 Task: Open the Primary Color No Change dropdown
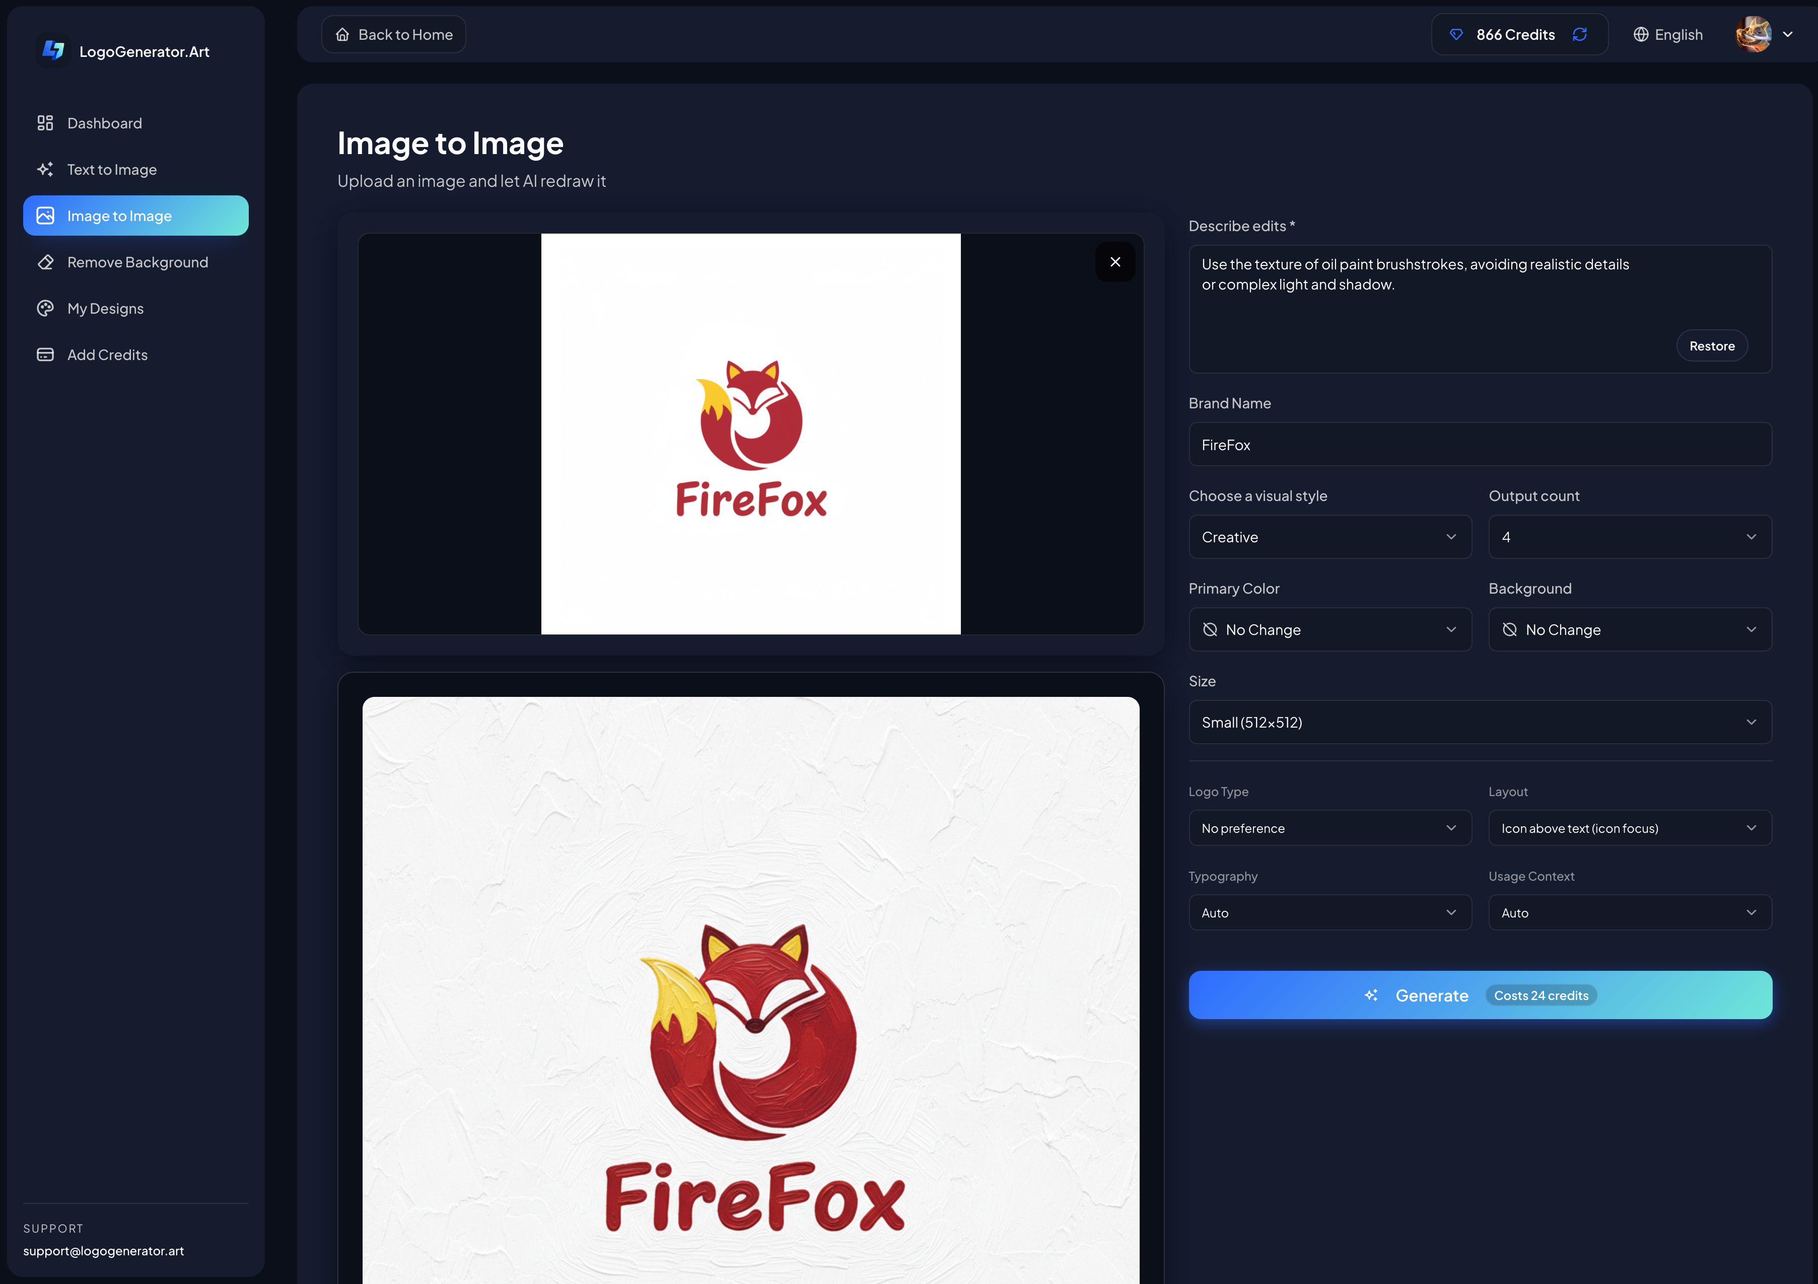1330,629
